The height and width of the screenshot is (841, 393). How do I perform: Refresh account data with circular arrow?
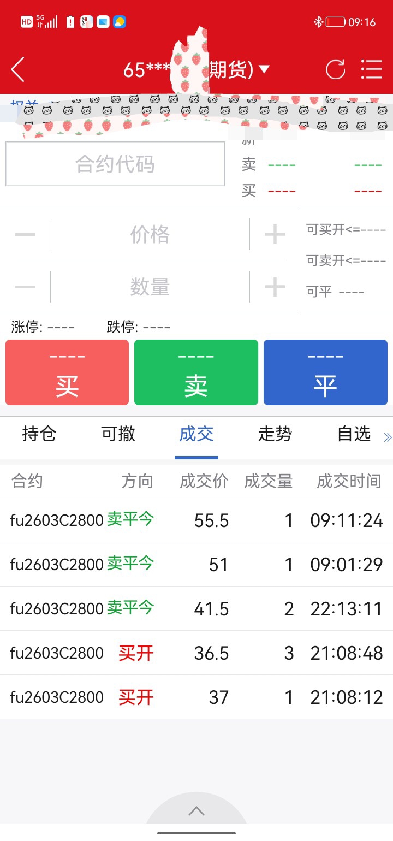(x=335, y=70)
